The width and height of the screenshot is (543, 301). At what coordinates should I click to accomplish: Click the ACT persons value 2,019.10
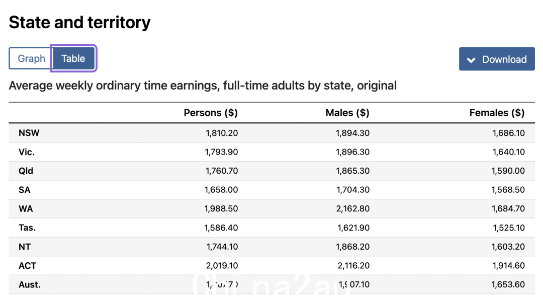tap(222, 266)
